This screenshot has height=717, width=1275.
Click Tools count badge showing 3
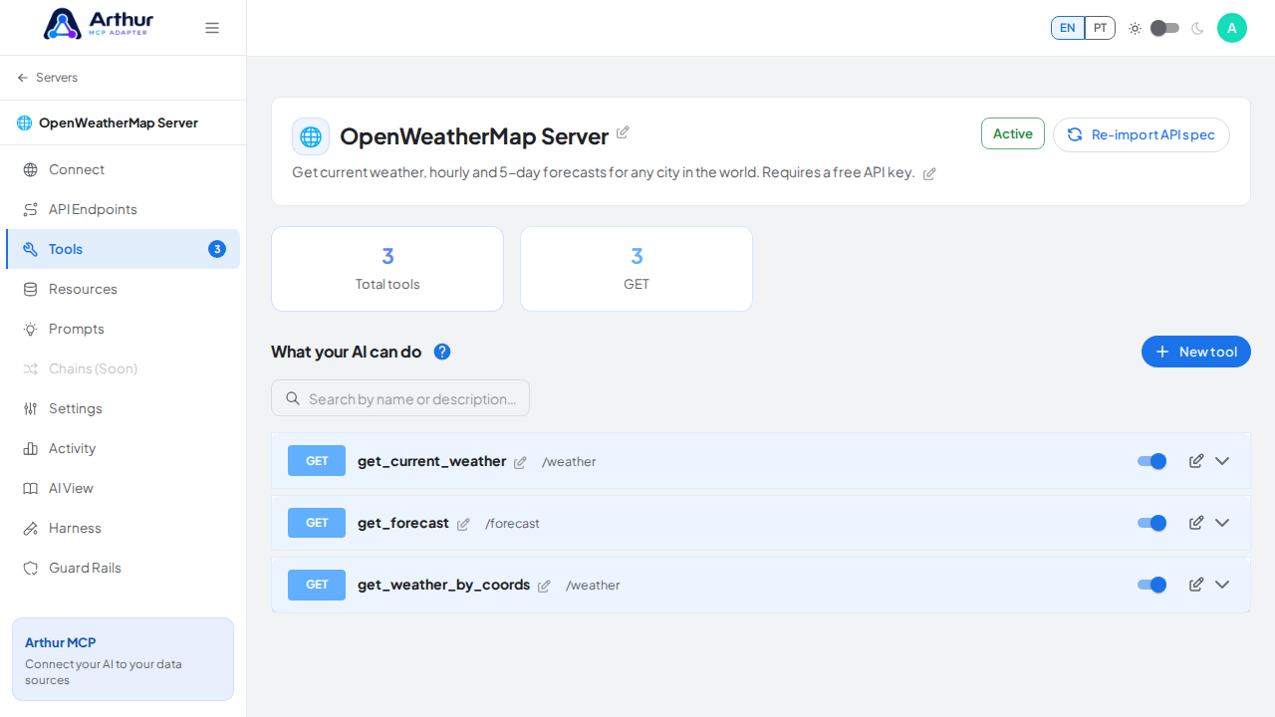[217, 249]
